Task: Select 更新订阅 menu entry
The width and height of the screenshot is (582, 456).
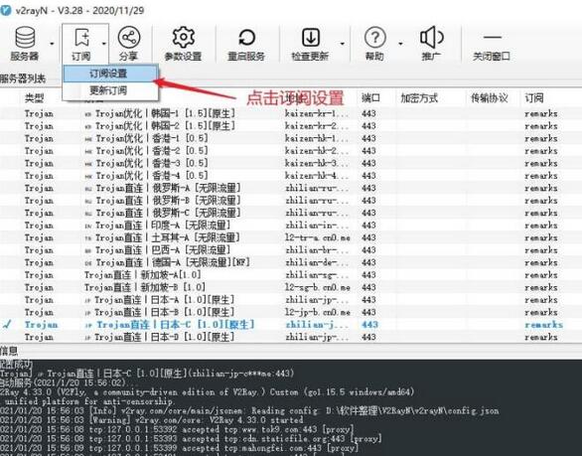Action: 110,90
